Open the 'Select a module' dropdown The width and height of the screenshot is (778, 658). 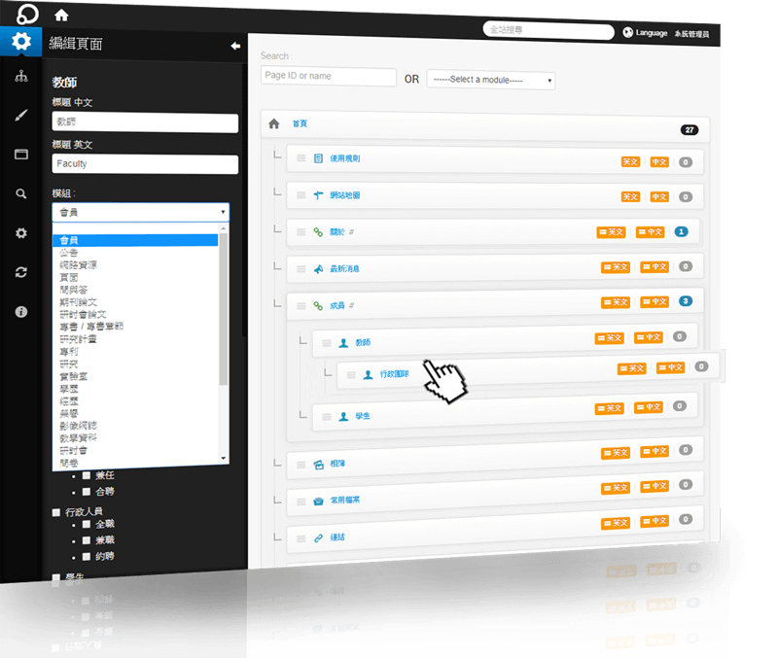[x=491, y=80]
